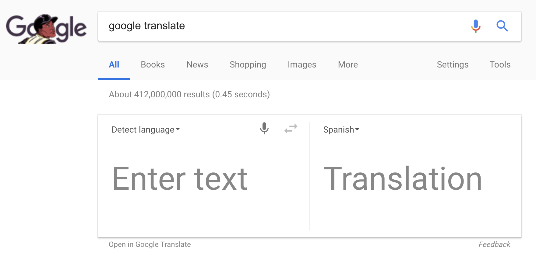Select the All results tab
The height and width of the screenshot is (256, 536).
pyautogui.click(x=114, y=65)
